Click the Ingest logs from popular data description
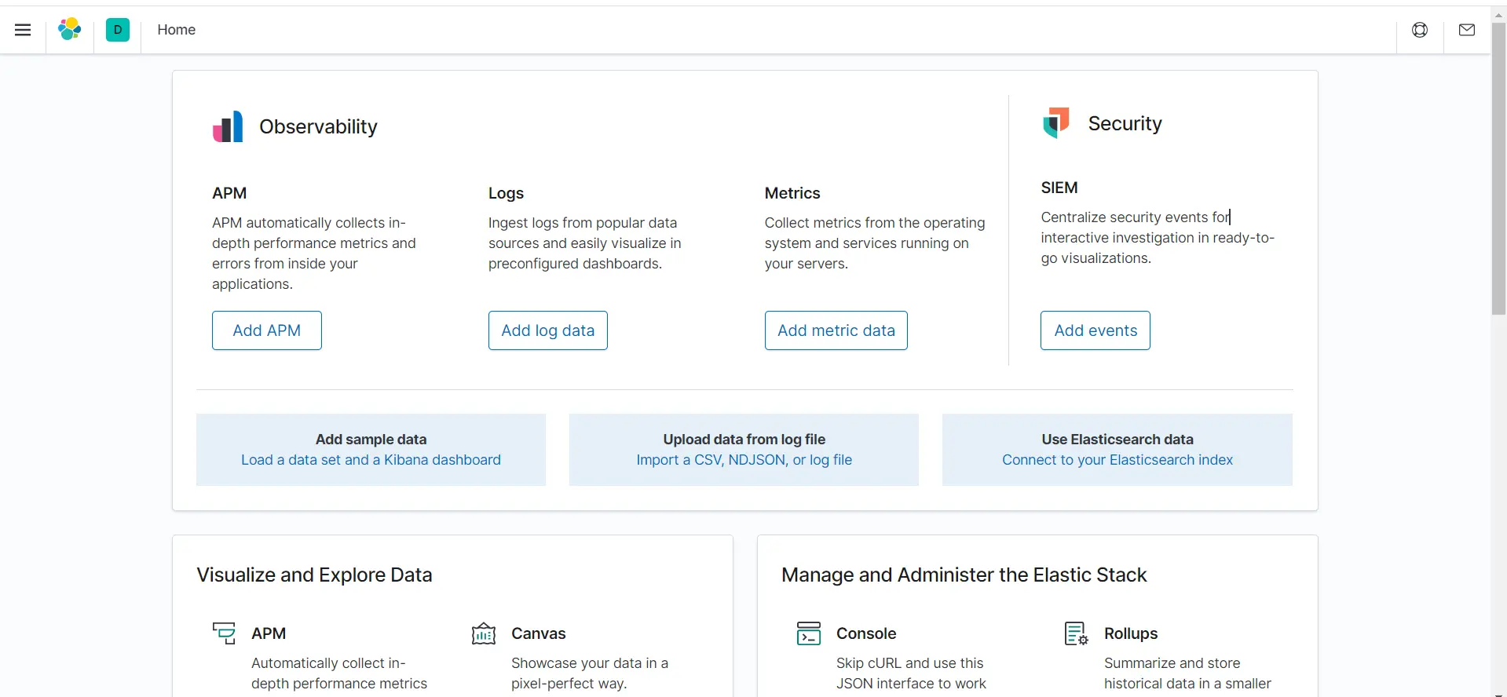The width and height of the screenshot is (1507, 697). point(585,243)
